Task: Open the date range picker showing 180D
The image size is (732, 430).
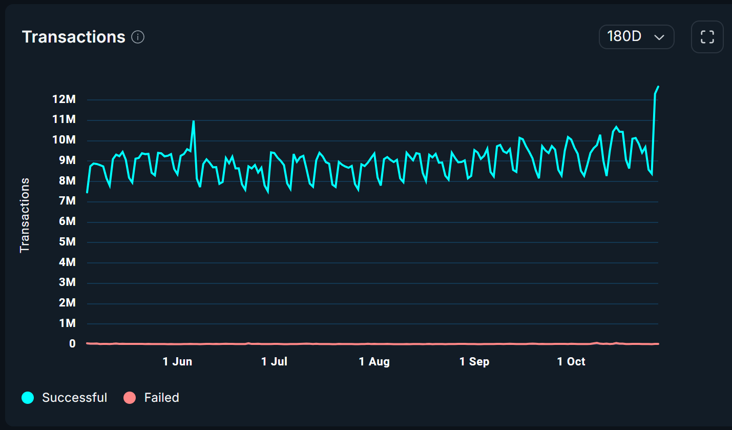Action: 636,36
